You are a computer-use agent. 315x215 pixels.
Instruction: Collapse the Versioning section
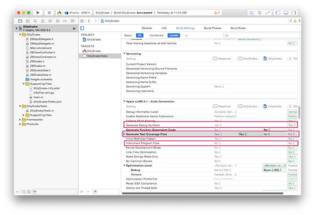125,53
